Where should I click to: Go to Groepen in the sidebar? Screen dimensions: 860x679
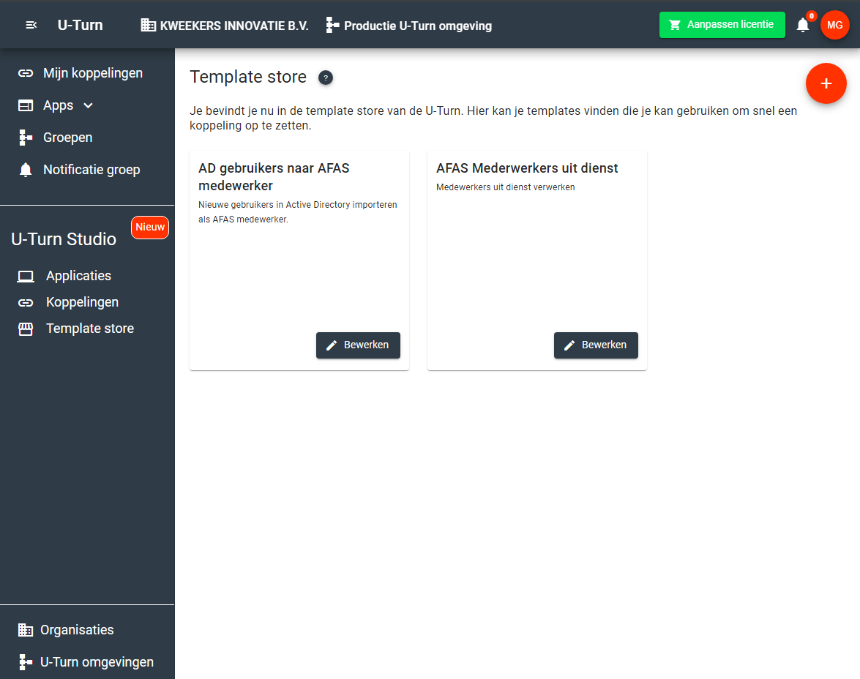tap(67, 138)
